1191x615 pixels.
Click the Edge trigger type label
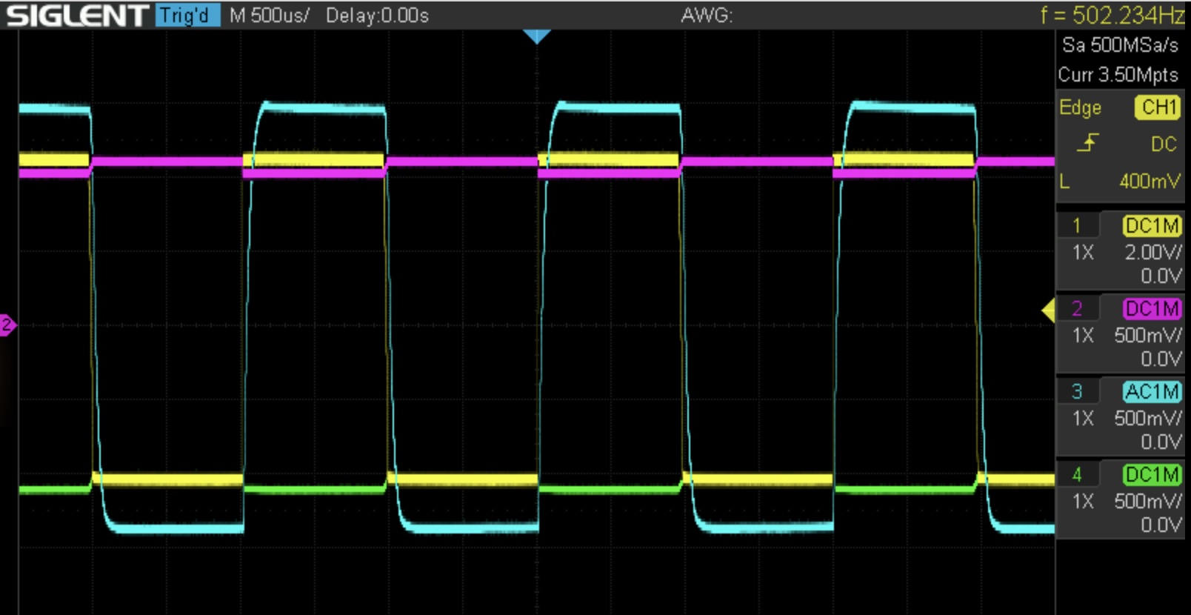[x=1080, y=107]
